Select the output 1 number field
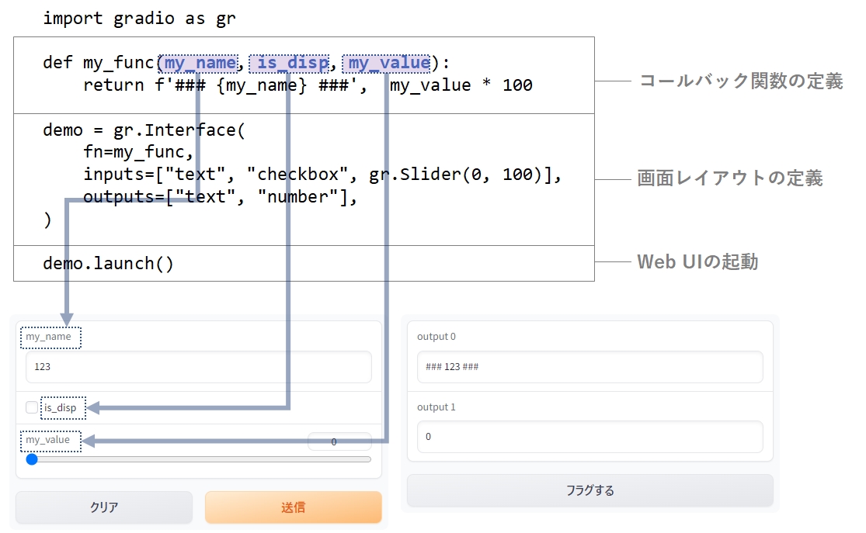866x533 pixels. 590,437
